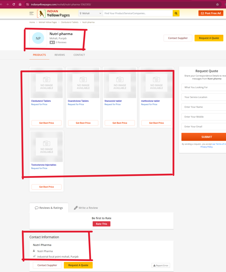The width and height of the screenshot is (226, 272).
Task: Switch to the Reviews tab
Action: pyautogui.click(x=60, y=55)
